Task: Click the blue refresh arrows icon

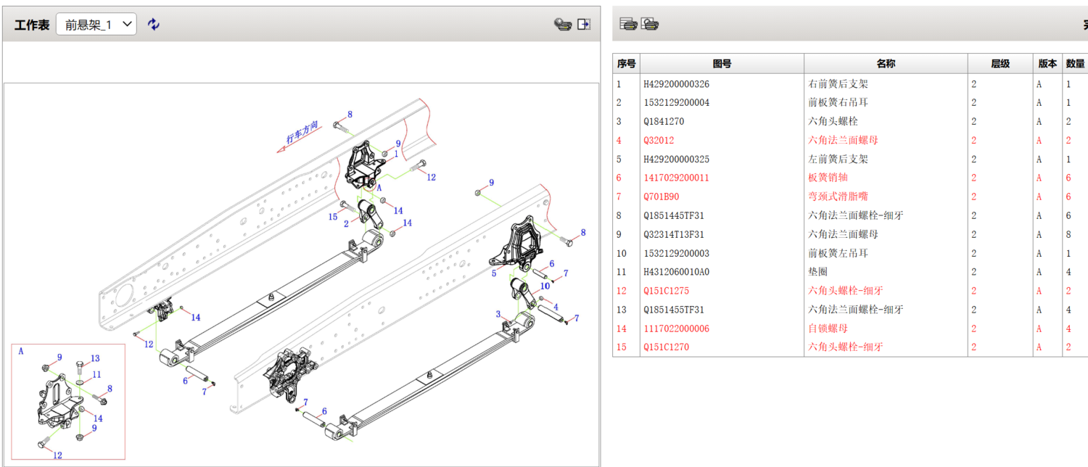Action: click(x=153, y=24)
